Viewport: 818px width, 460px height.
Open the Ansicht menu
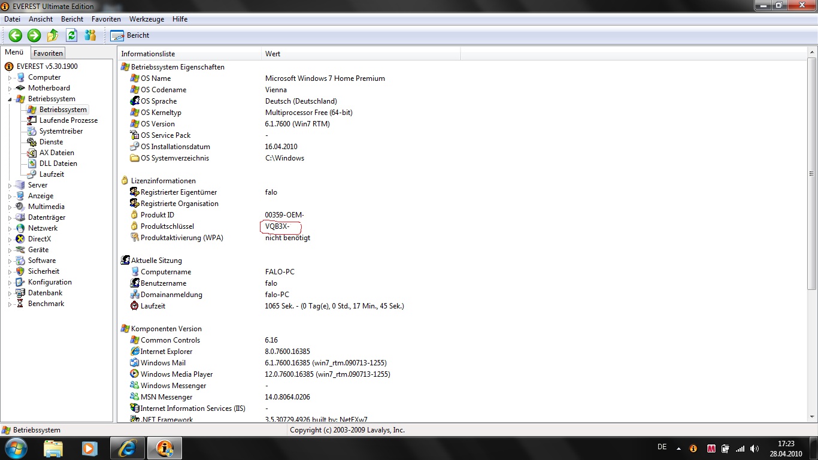click(x=41, y=19)
